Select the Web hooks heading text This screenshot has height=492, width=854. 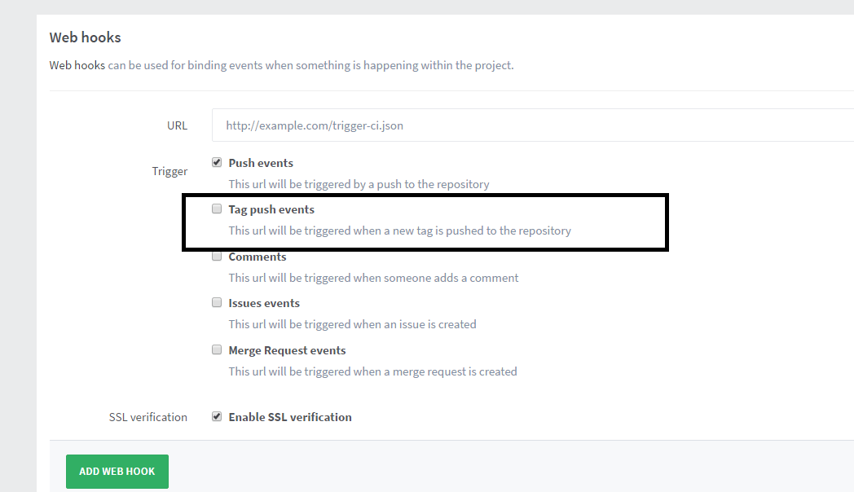(x=85, y=37)
